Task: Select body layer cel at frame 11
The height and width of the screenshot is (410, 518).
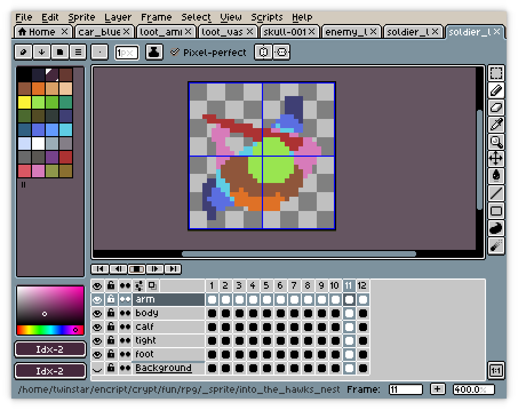Action: point(349,313)
